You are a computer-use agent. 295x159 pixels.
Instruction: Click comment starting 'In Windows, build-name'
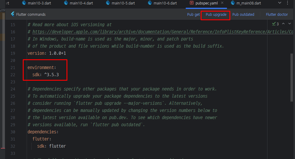(x=110, y=39)
